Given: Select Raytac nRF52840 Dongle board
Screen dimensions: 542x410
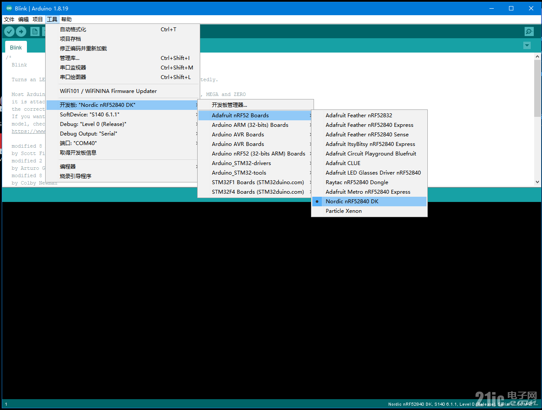Looking at the screenshot, I should (x=370, y=182).
